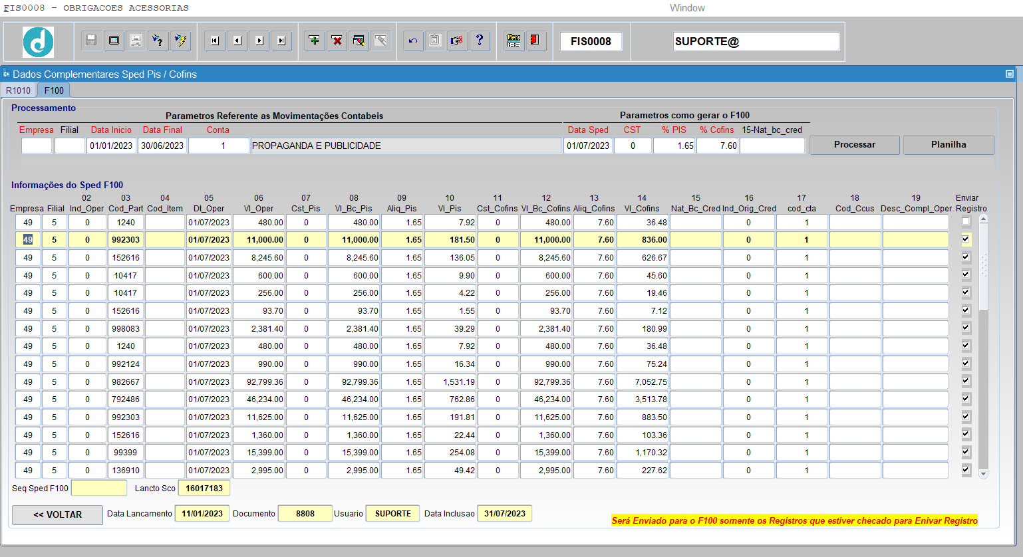Click the Save diskette icon in toolbar

pyautogui.click(x=92, y=41)
